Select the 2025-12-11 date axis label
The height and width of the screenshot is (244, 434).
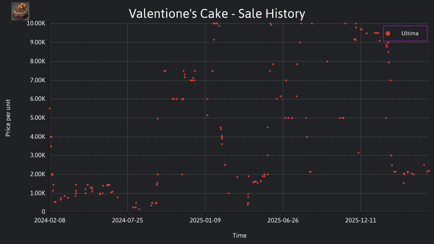tap(361, 220)
